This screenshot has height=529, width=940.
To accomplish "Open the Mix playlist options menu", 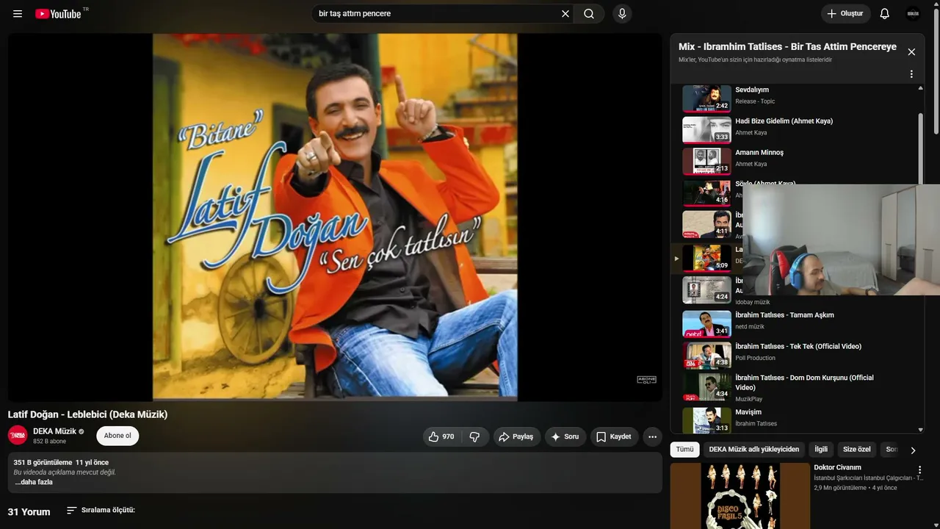I will 911,74.
